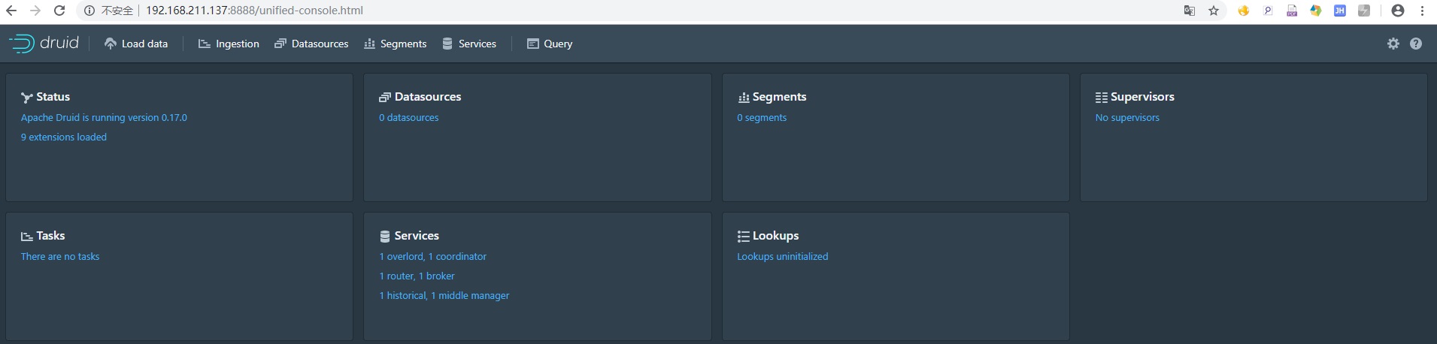Open the Services navigation tab
The image size is (1437, 344).
tap(469, 44)
